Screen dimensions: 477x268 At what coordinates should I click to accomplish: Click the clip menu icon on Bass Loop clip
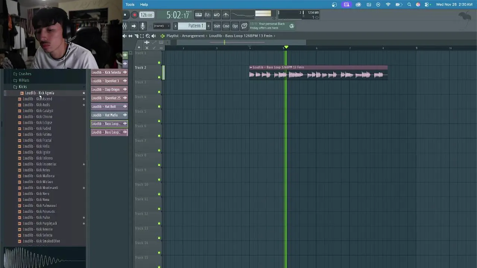251,67
